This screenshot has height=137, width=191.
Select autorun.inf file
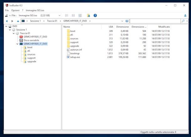76,50
